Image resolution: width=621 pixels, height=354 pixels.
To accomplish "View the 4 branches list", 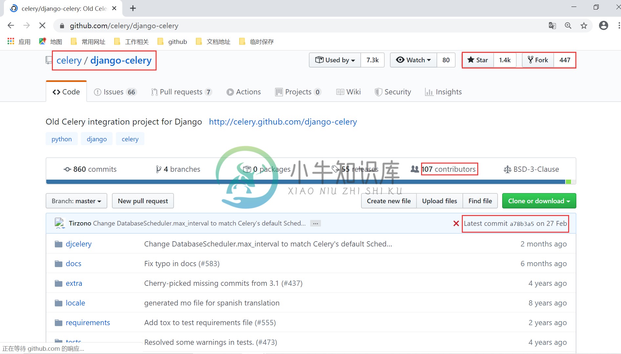I will coord(178,169).
